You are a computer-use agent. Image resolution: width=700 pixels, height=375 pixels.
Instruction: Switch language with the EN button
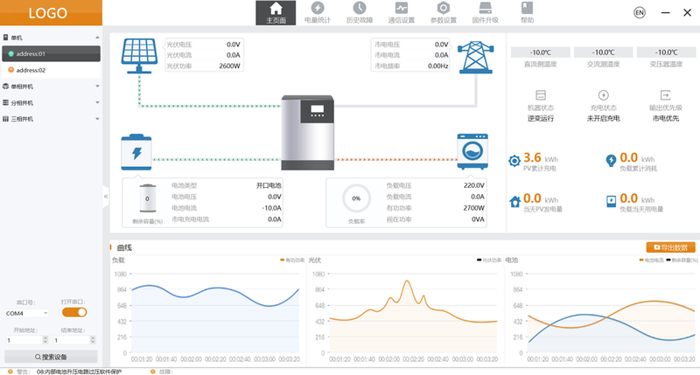639,13
